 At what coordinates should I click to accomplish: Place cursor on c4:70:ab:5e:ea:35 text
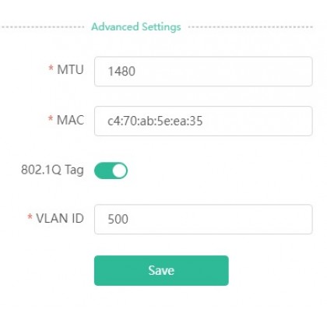pyautogui.click(x=155, y=121)
